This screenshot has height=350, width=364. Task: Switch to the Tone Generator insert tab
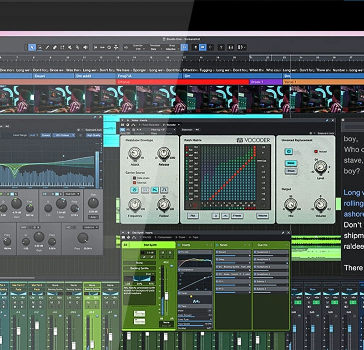coord(149,125)
